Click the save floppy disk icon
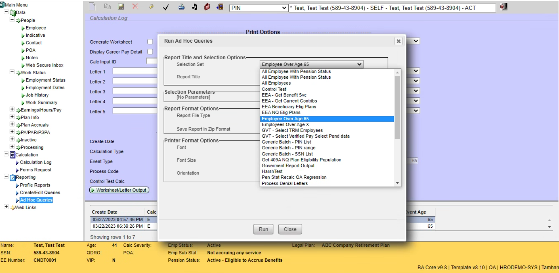 tap(121, 7)
